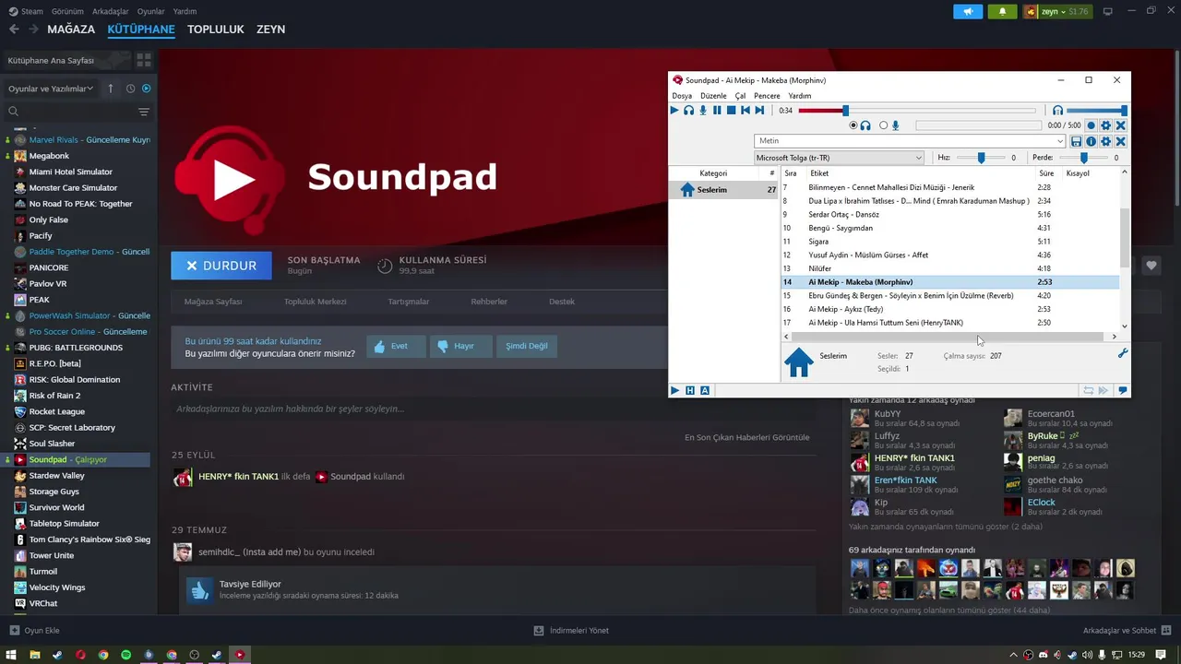Viewport: 1181px width, 664px height.
Task: Go to MAĞAZA tab in Steam
Action: (71, 30)
